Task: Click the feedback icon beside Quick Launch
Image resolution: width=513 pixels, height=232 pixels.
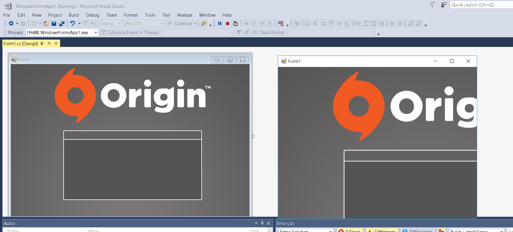Action: 444,5
